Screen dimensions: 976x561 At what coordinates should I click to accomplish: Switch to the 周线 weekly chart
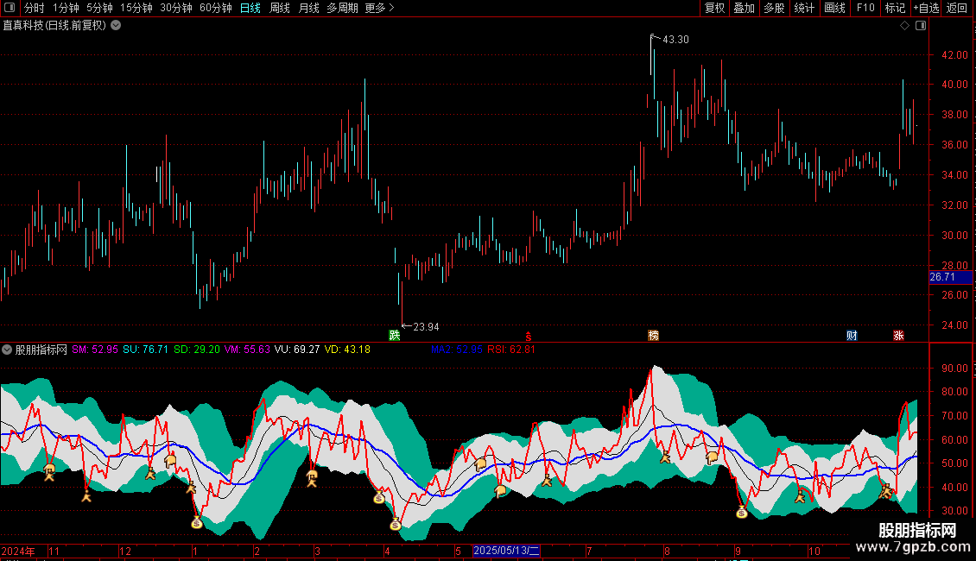click(x=280, y=8)
